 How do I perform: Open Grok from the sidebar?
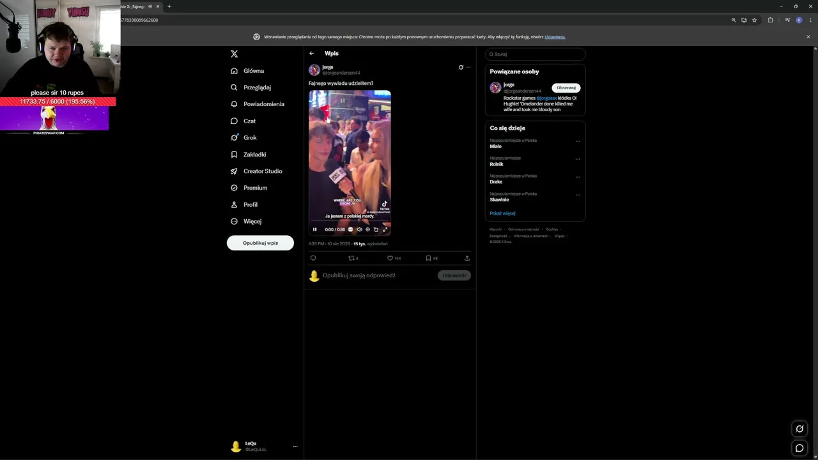point(243,137)
